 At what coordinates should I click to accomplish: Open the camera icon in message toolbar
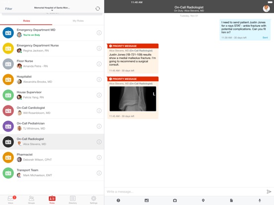175,201
